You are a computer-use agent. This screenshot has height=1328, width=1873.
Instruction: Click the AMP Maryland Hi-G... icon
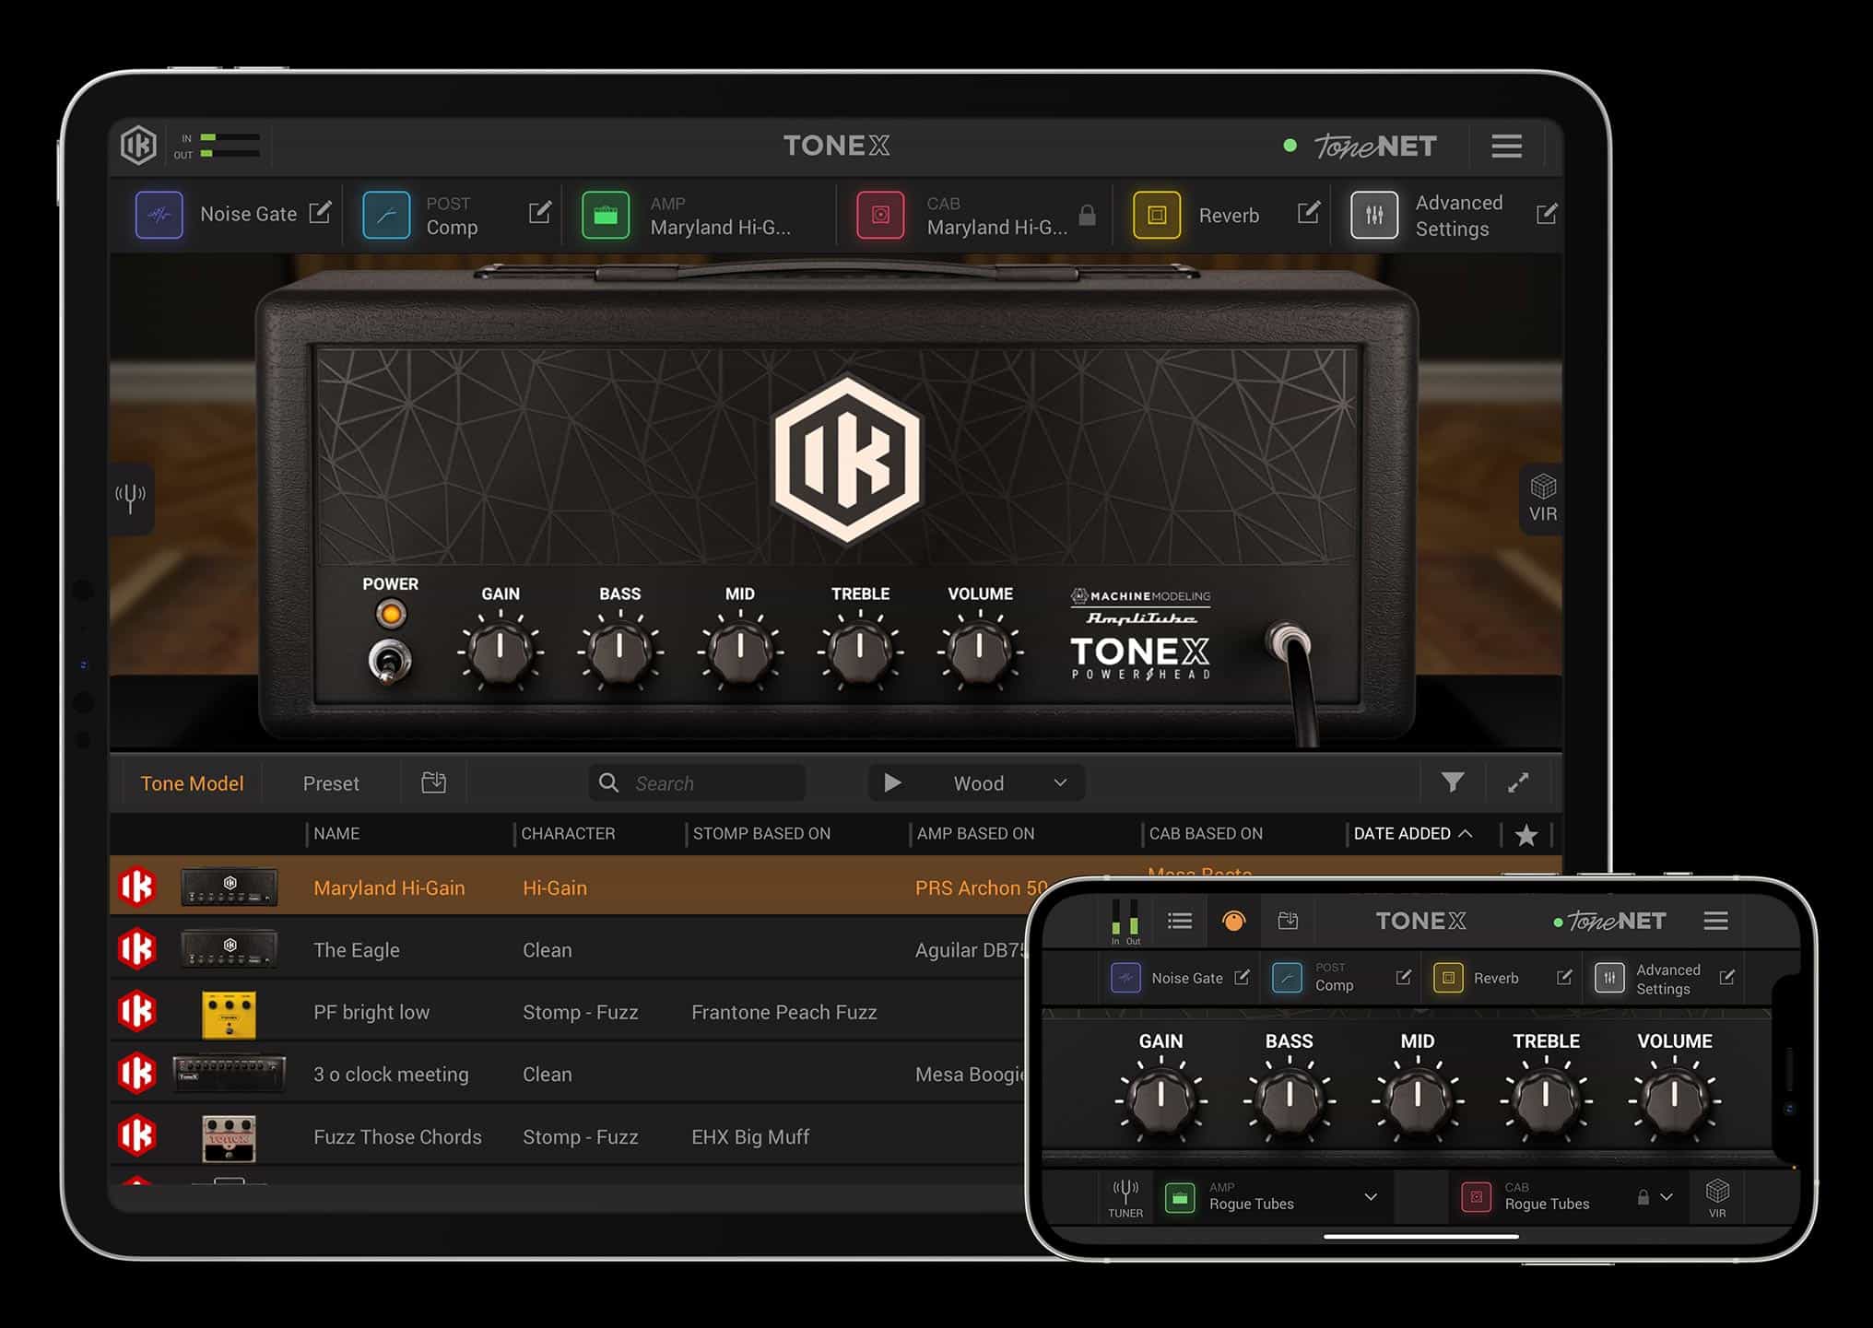[x=604, y=216]
